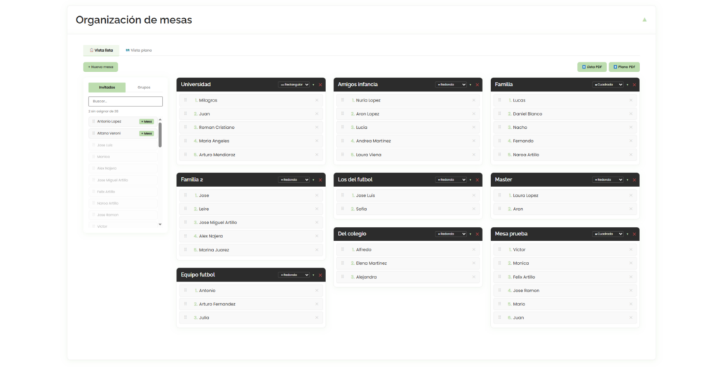Screen dimensions: 718x367
Task: Delete the Mesa prueba table
Action: pyautogui.click(x=634, y=234)
